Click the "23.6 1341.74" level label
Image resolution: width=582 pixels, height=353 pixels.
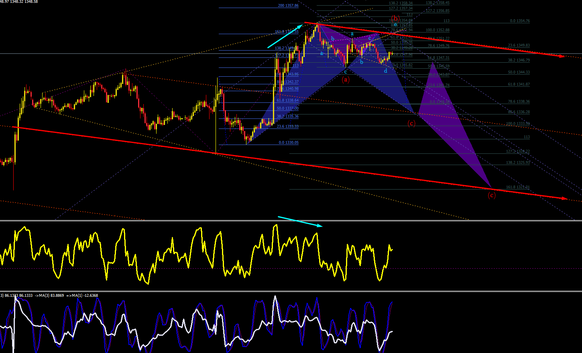[439, 85]
